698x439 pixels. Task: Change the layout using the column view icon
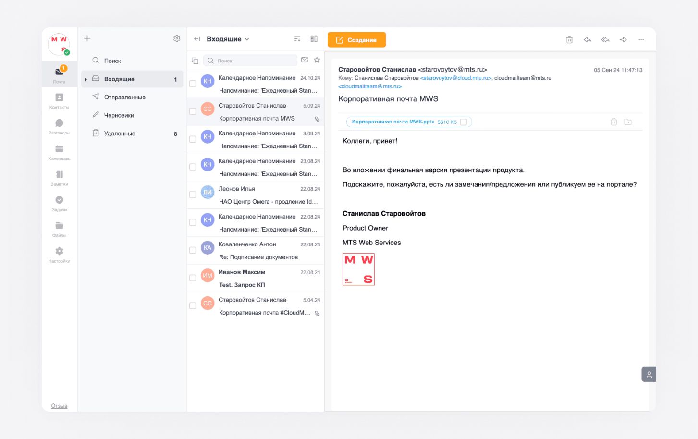tap(314, 39)
